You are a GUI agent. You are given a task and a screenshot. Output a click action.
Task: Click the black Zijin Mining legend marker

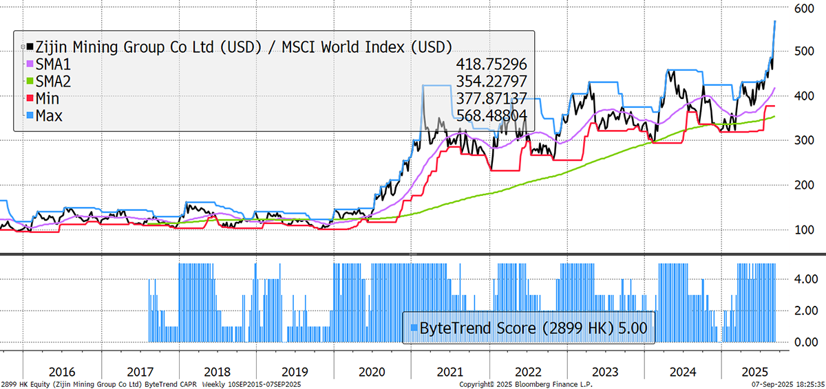(28, 47)
